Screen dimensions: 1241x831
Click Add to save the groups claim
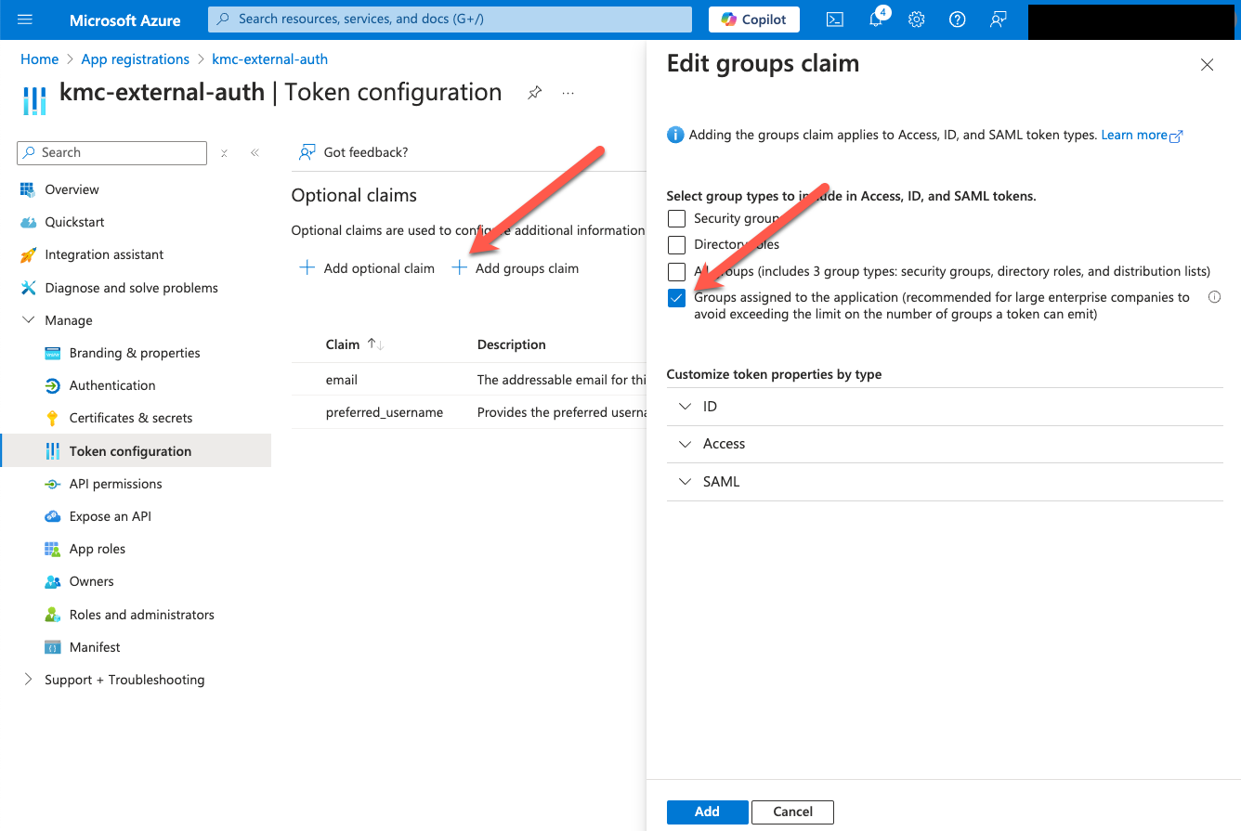point(707,812)
